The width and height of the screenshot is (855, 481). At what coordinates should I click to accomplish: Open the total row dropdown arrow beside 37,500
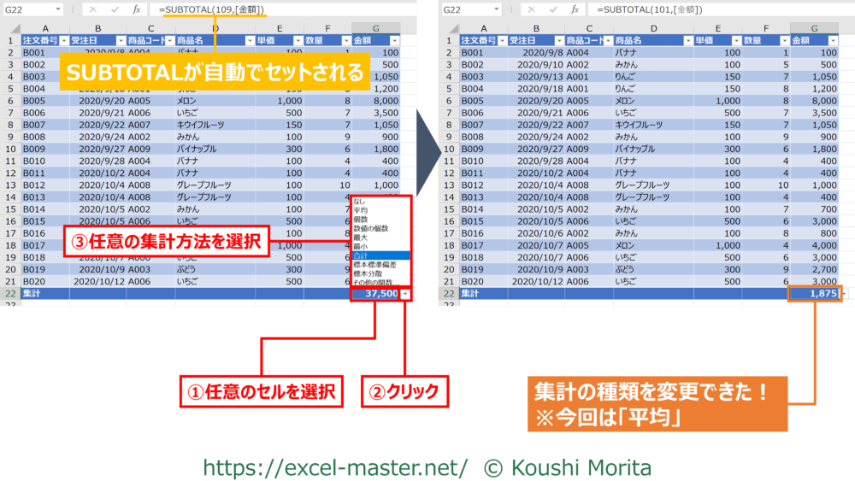[404, 294]
